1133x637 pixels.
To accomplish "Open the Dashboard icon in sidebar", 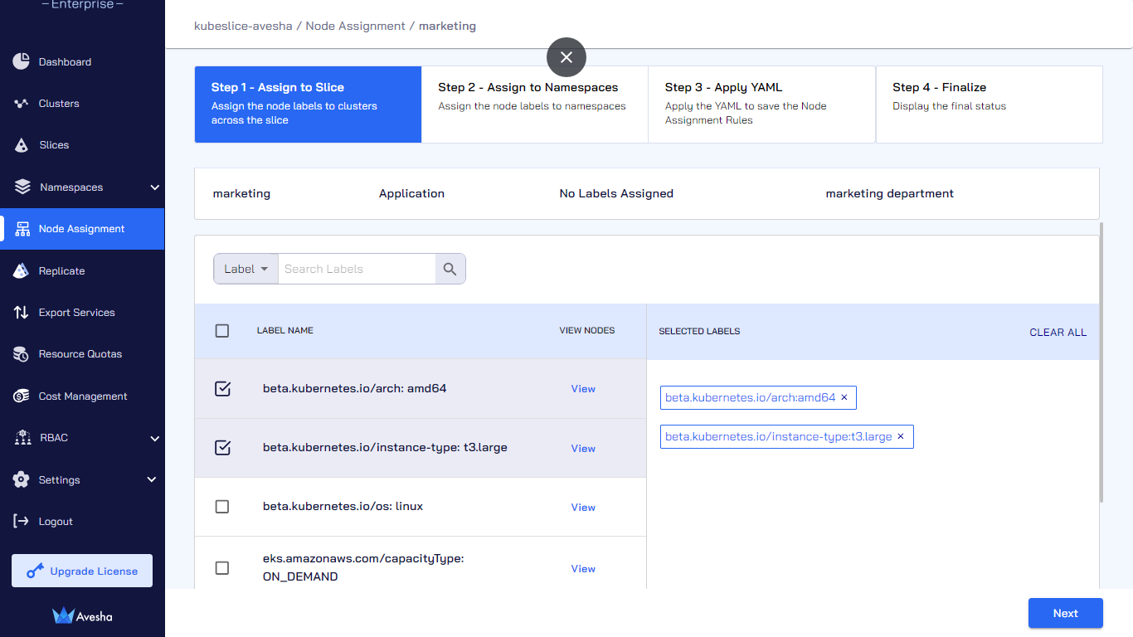I will pos(22,61).
